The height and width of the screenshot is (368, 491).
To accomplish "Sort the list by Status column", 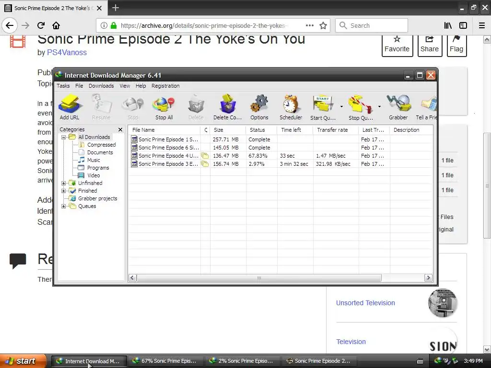I will (x=261, y=130).
